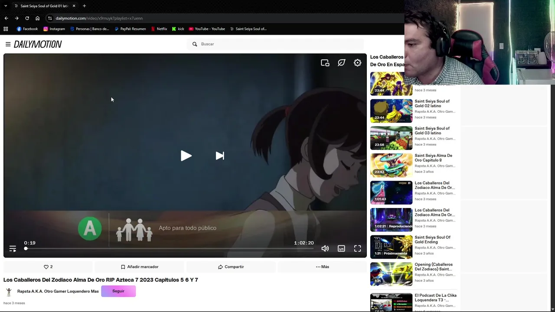Open Netflix bookmark
Image resolution: width=555 pixels, height=312 pixels.
click(x=159, y=29)
